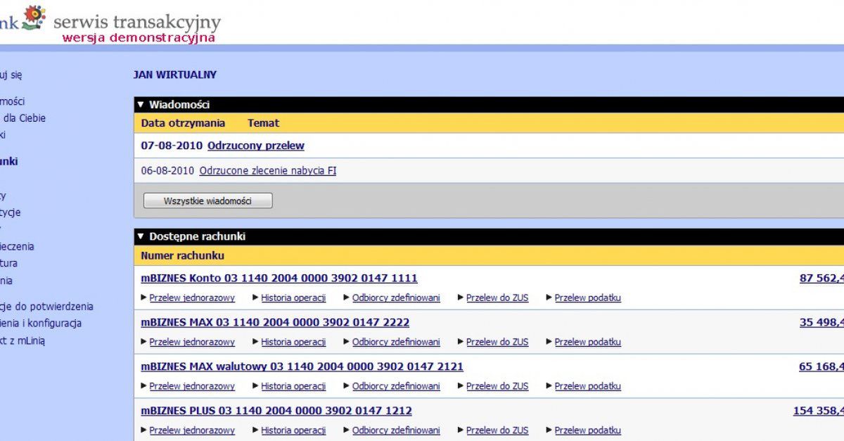Sort by the Data otrzymania column header
Viewport: 844px width, 441px height.
pyautogui.click(x=183, y=123)
